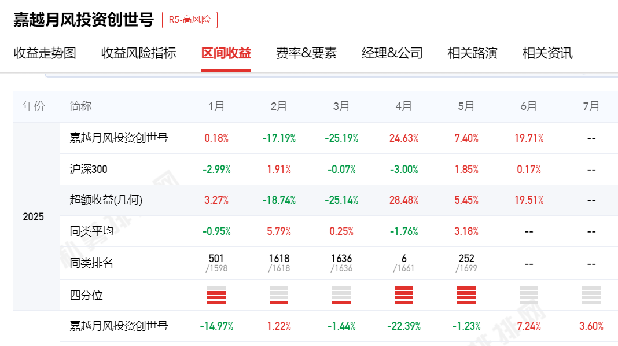Viewport: 618px width, 346px height.
Task: Click the 年份 column header
Action: point(34,106)
